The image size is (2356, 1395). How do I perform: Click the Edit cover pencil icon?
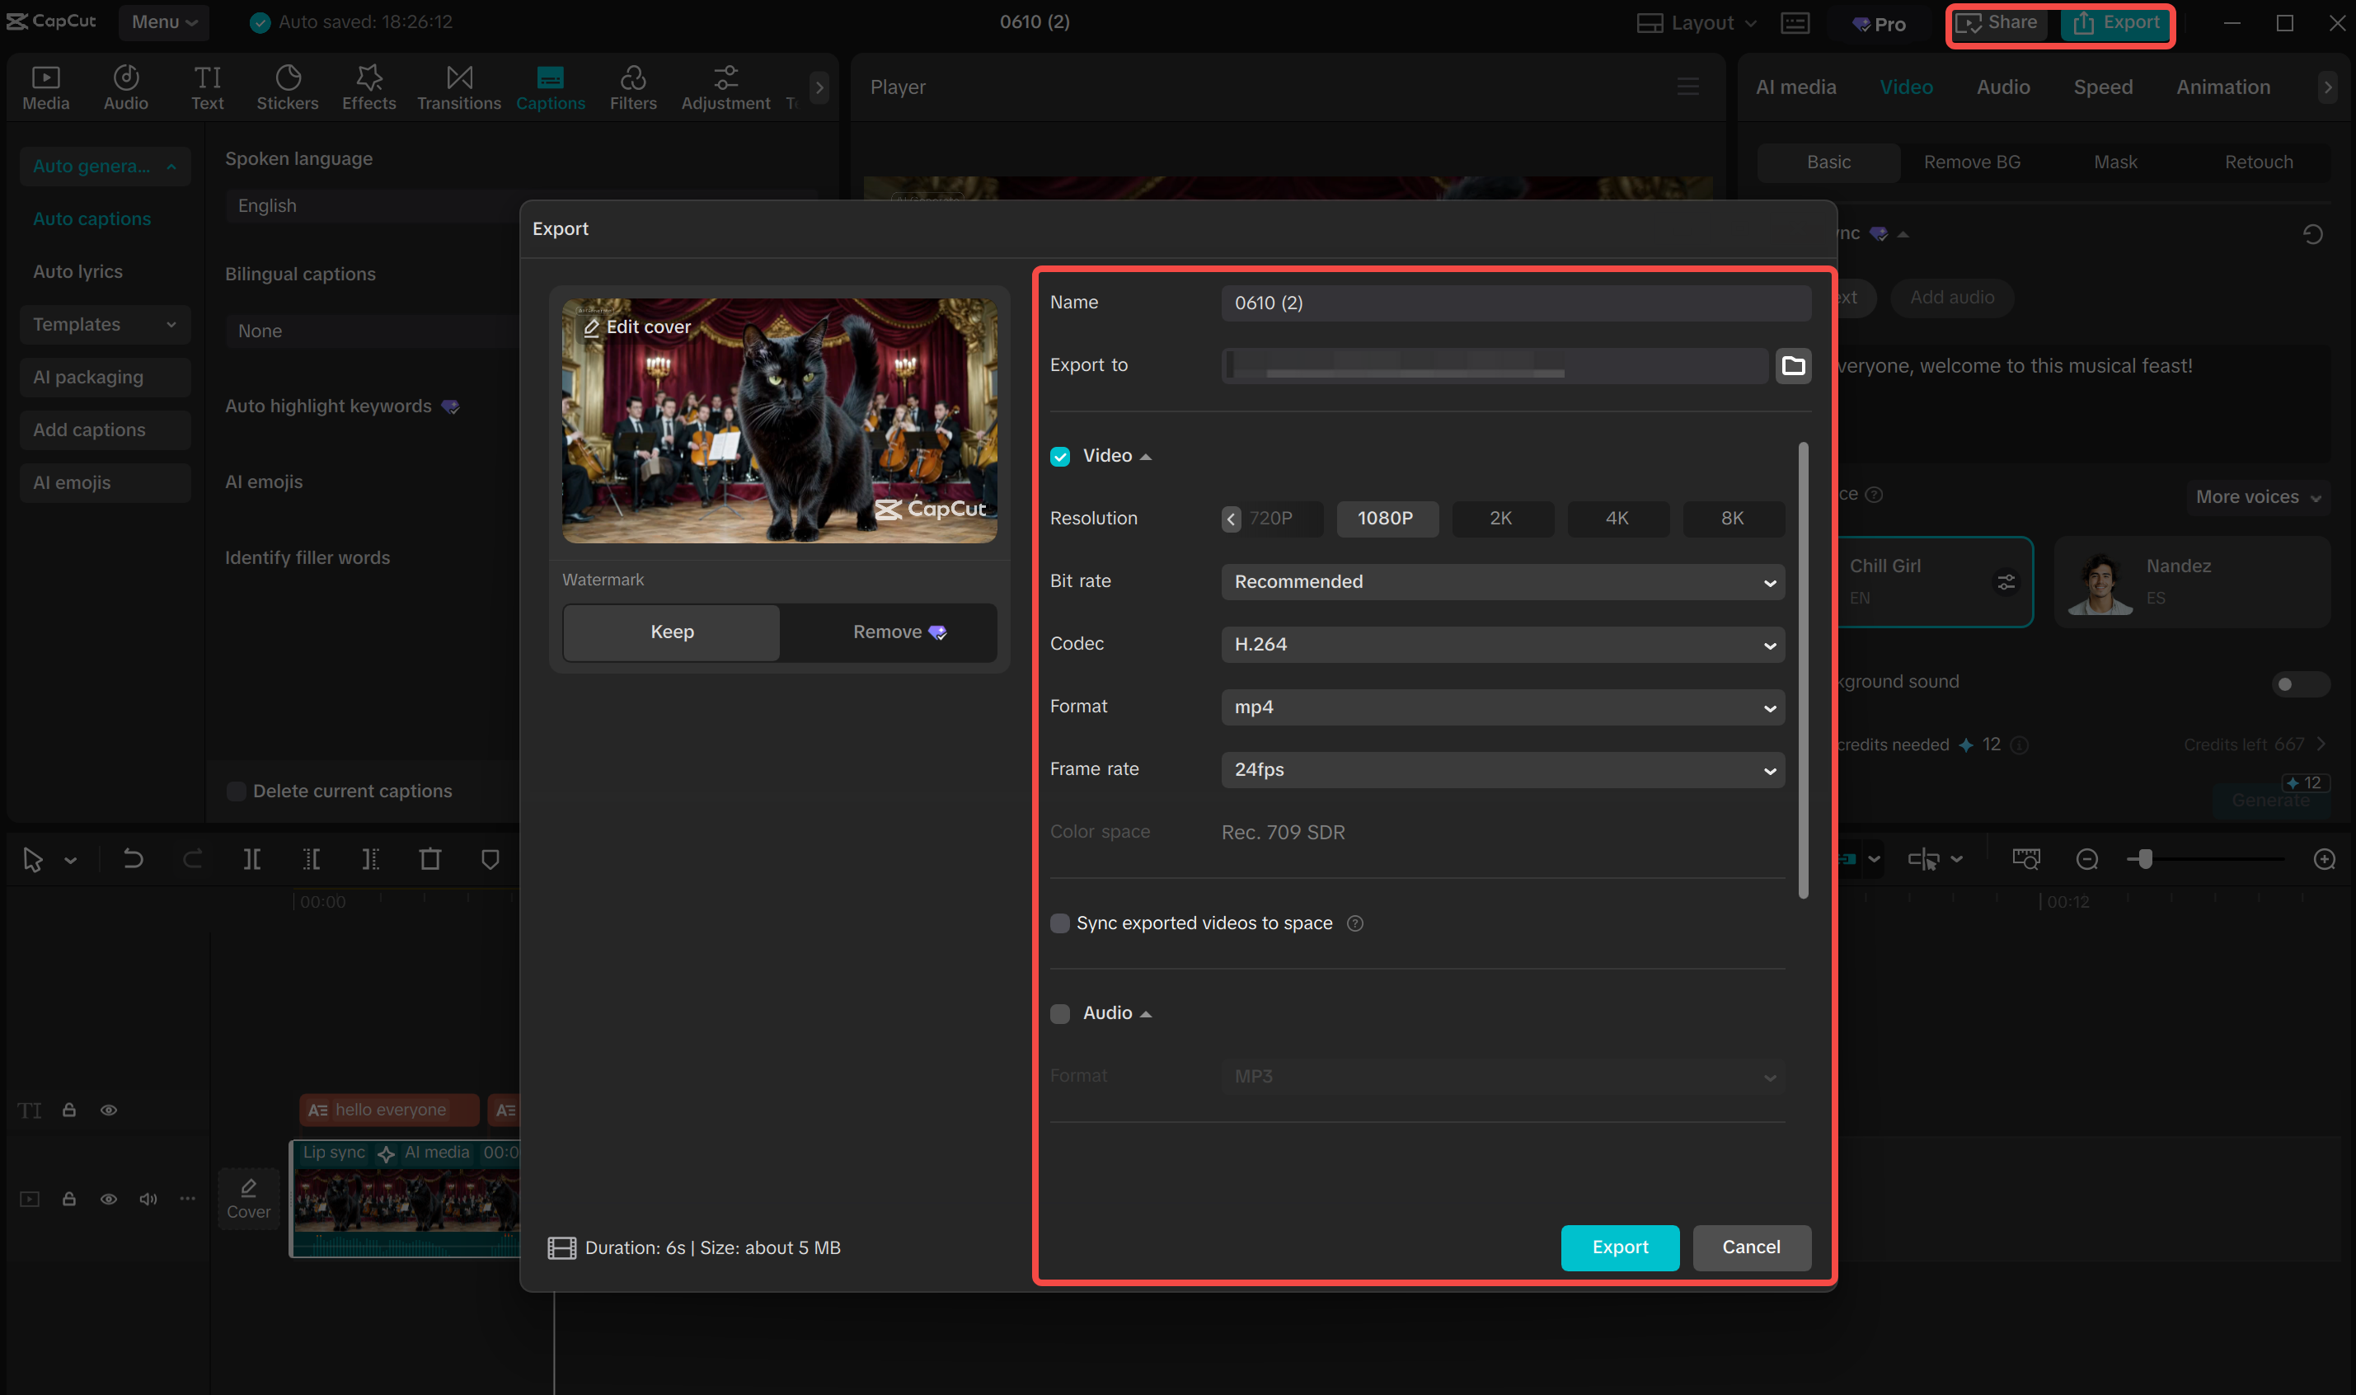pos(592,326)
